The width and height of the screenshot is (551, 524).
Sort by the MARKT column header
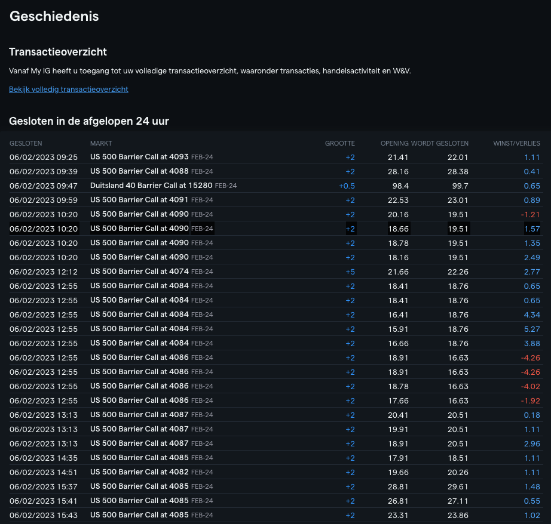101,143
